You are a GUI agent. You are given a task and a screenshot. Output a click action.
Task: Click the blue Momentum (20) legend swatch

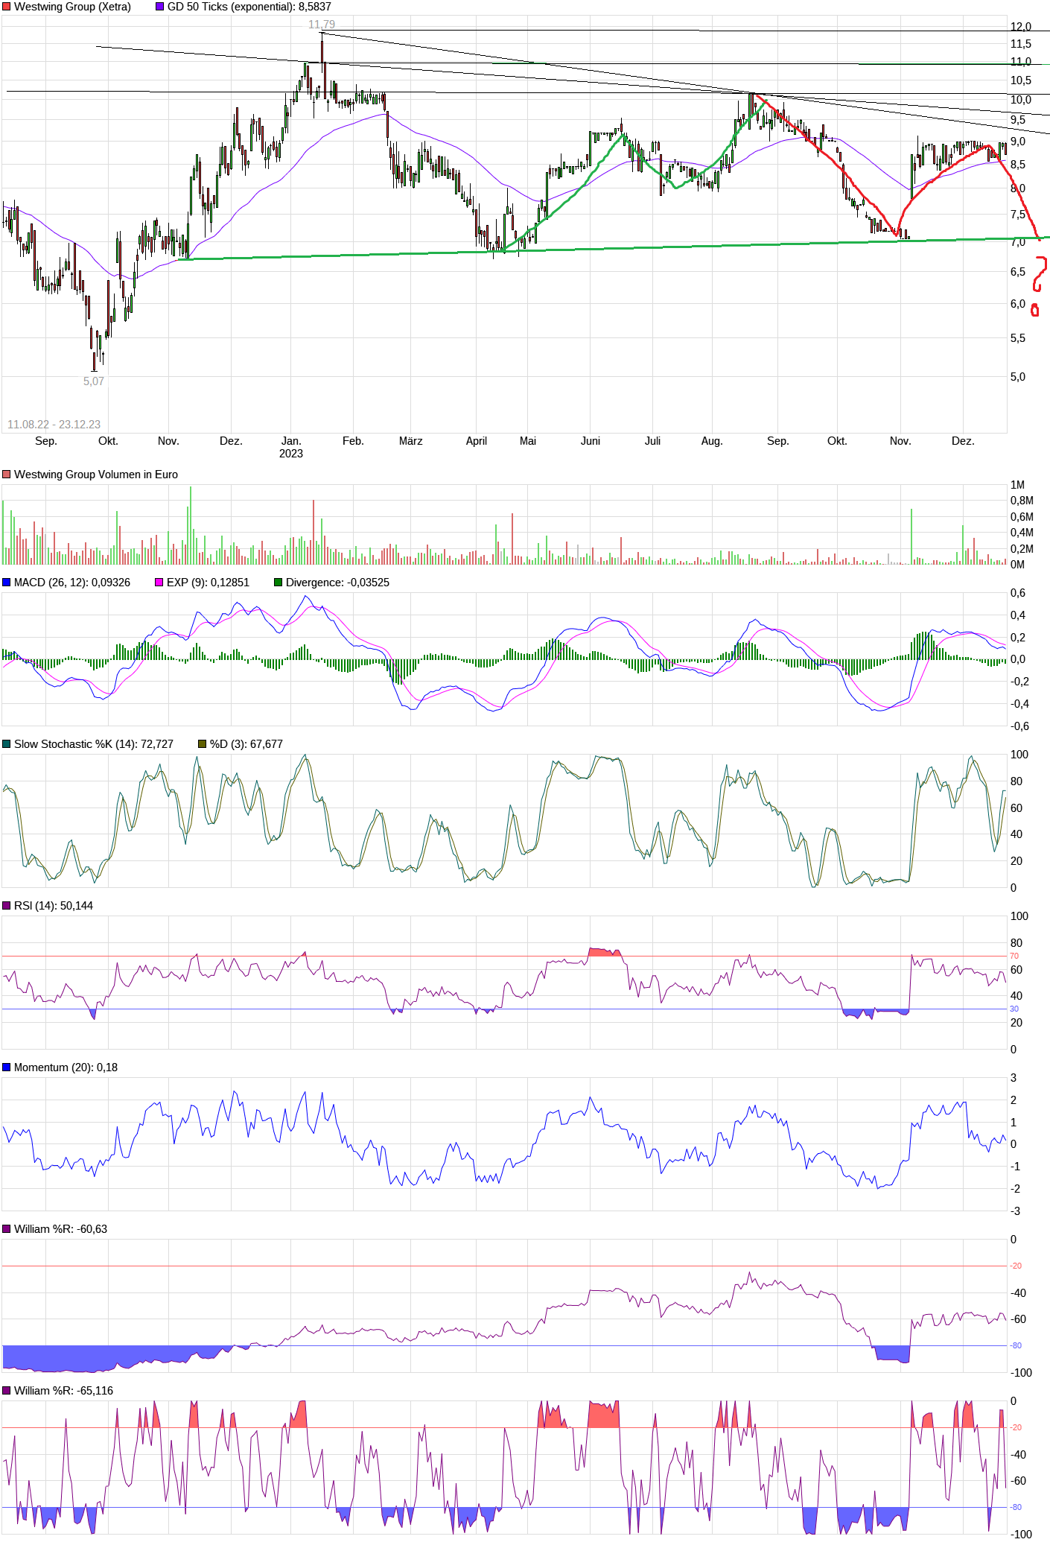7,1067
